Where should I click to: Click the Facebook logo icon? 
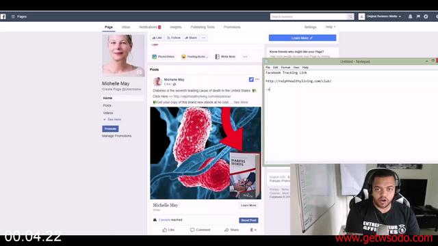coord(3,16)
